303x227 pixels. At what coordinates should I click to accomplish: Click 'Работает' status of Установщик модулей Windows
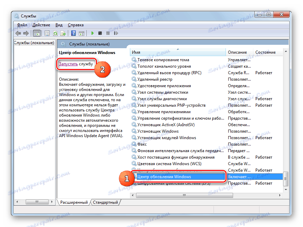[x=264, y=138]
